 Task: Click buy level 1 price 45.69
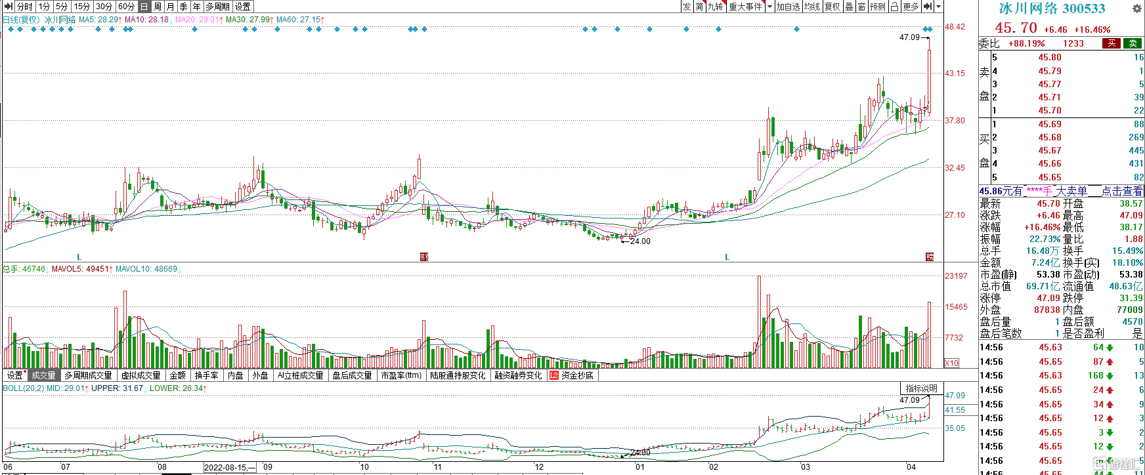(x=1050, y=124)
